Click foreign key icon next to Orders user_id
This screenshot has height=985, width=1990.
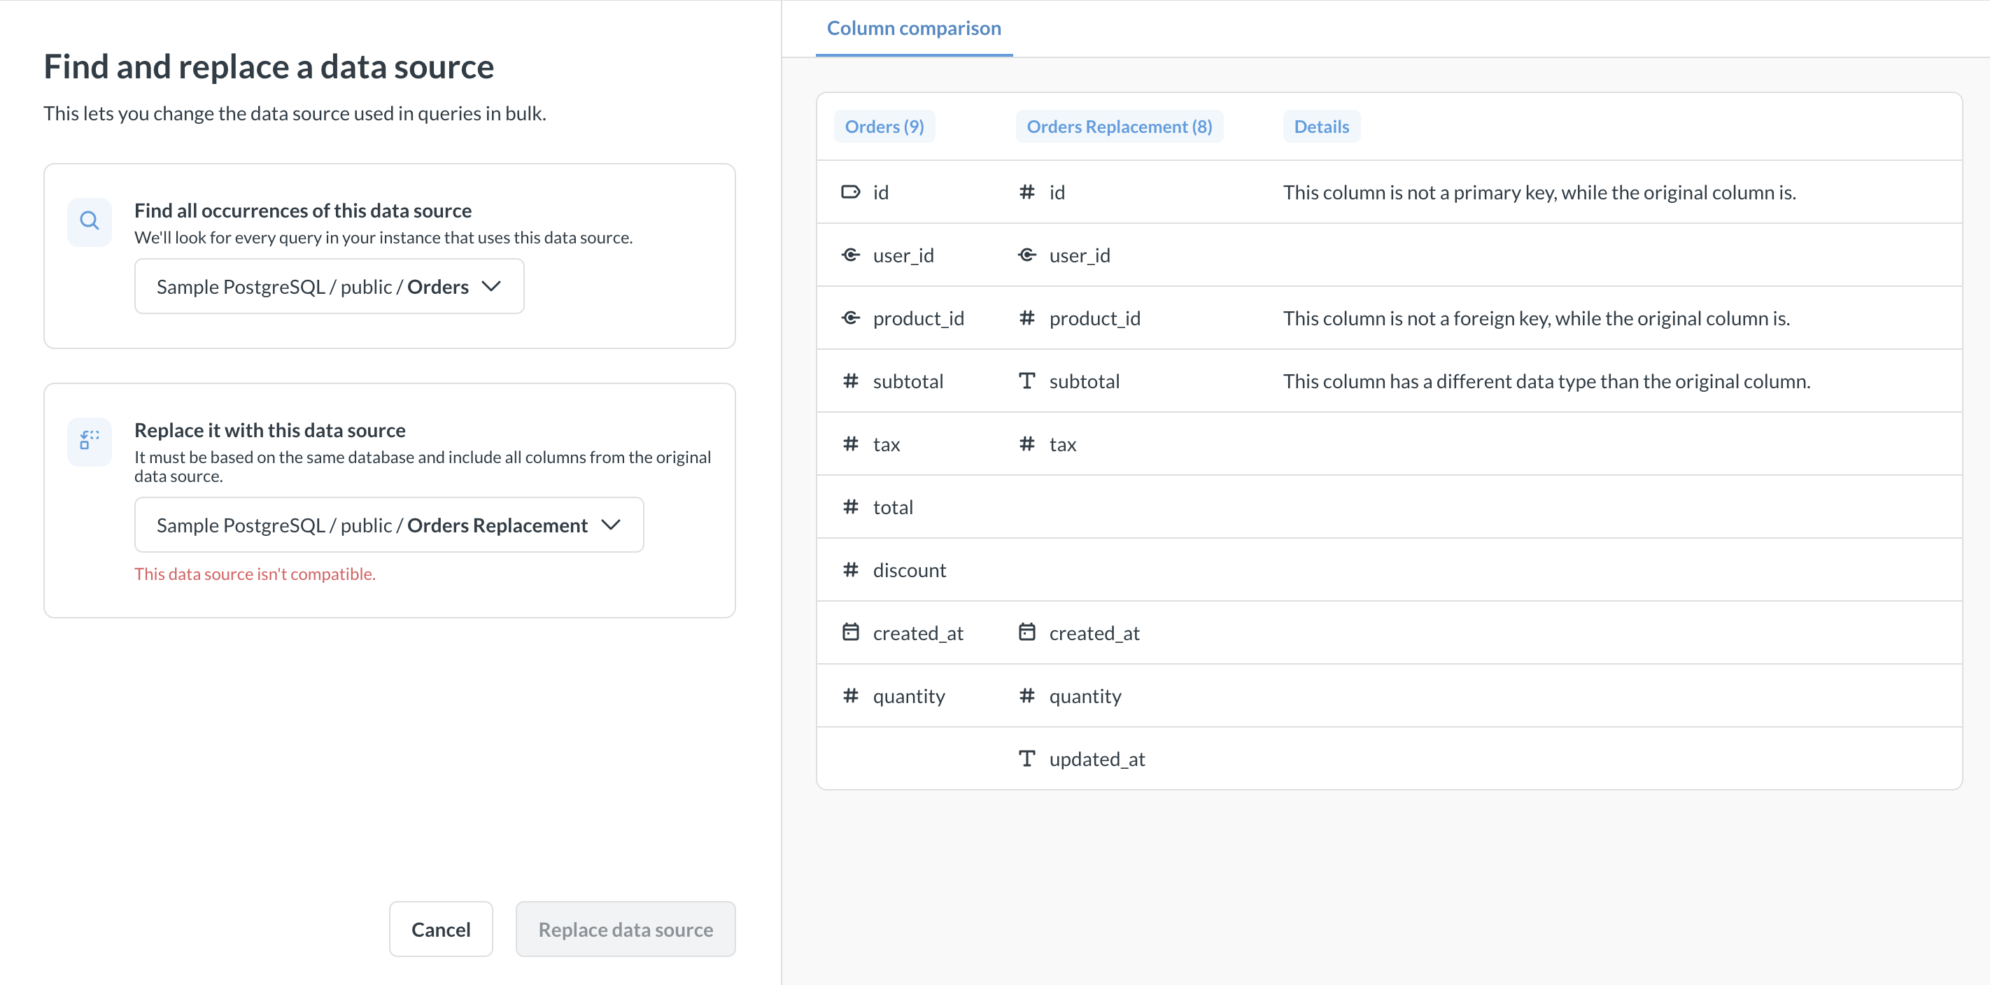(849, 255)
